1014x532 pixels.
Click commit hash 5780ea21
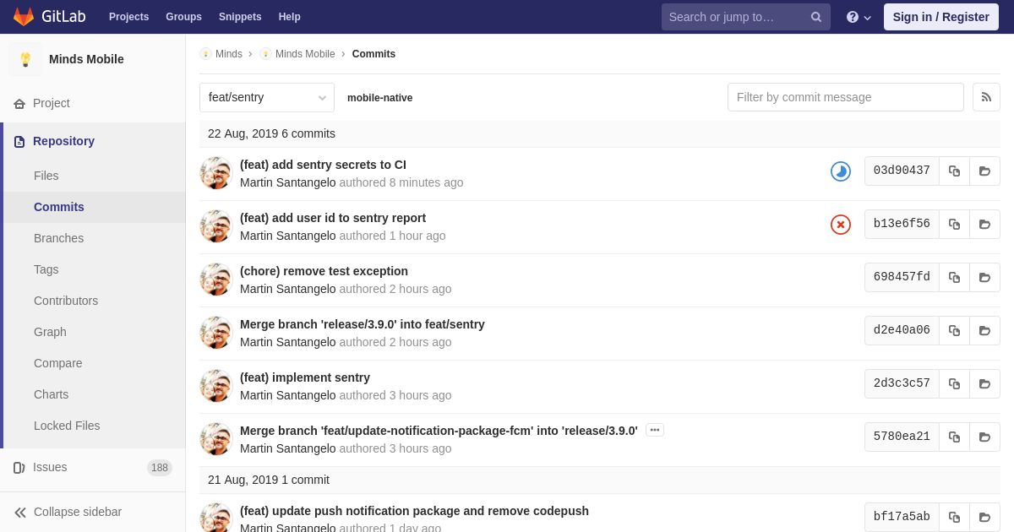click(902, 437)
